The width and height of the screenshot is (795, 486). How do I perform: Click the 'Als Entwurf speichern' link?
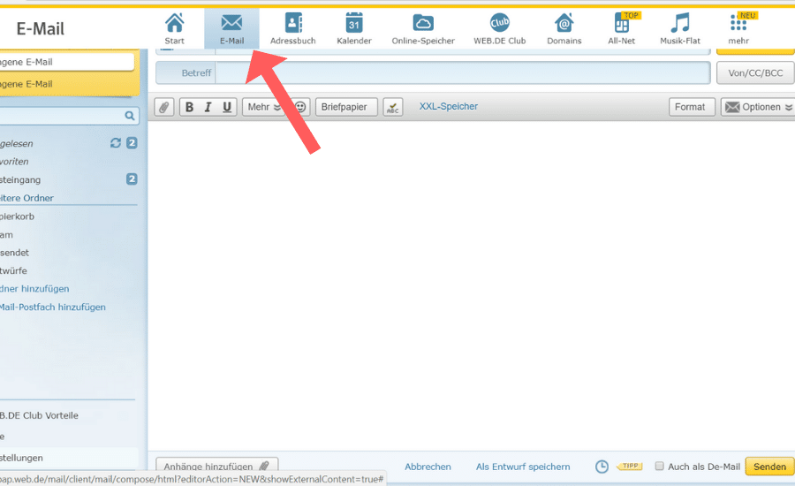coord(523,467)
